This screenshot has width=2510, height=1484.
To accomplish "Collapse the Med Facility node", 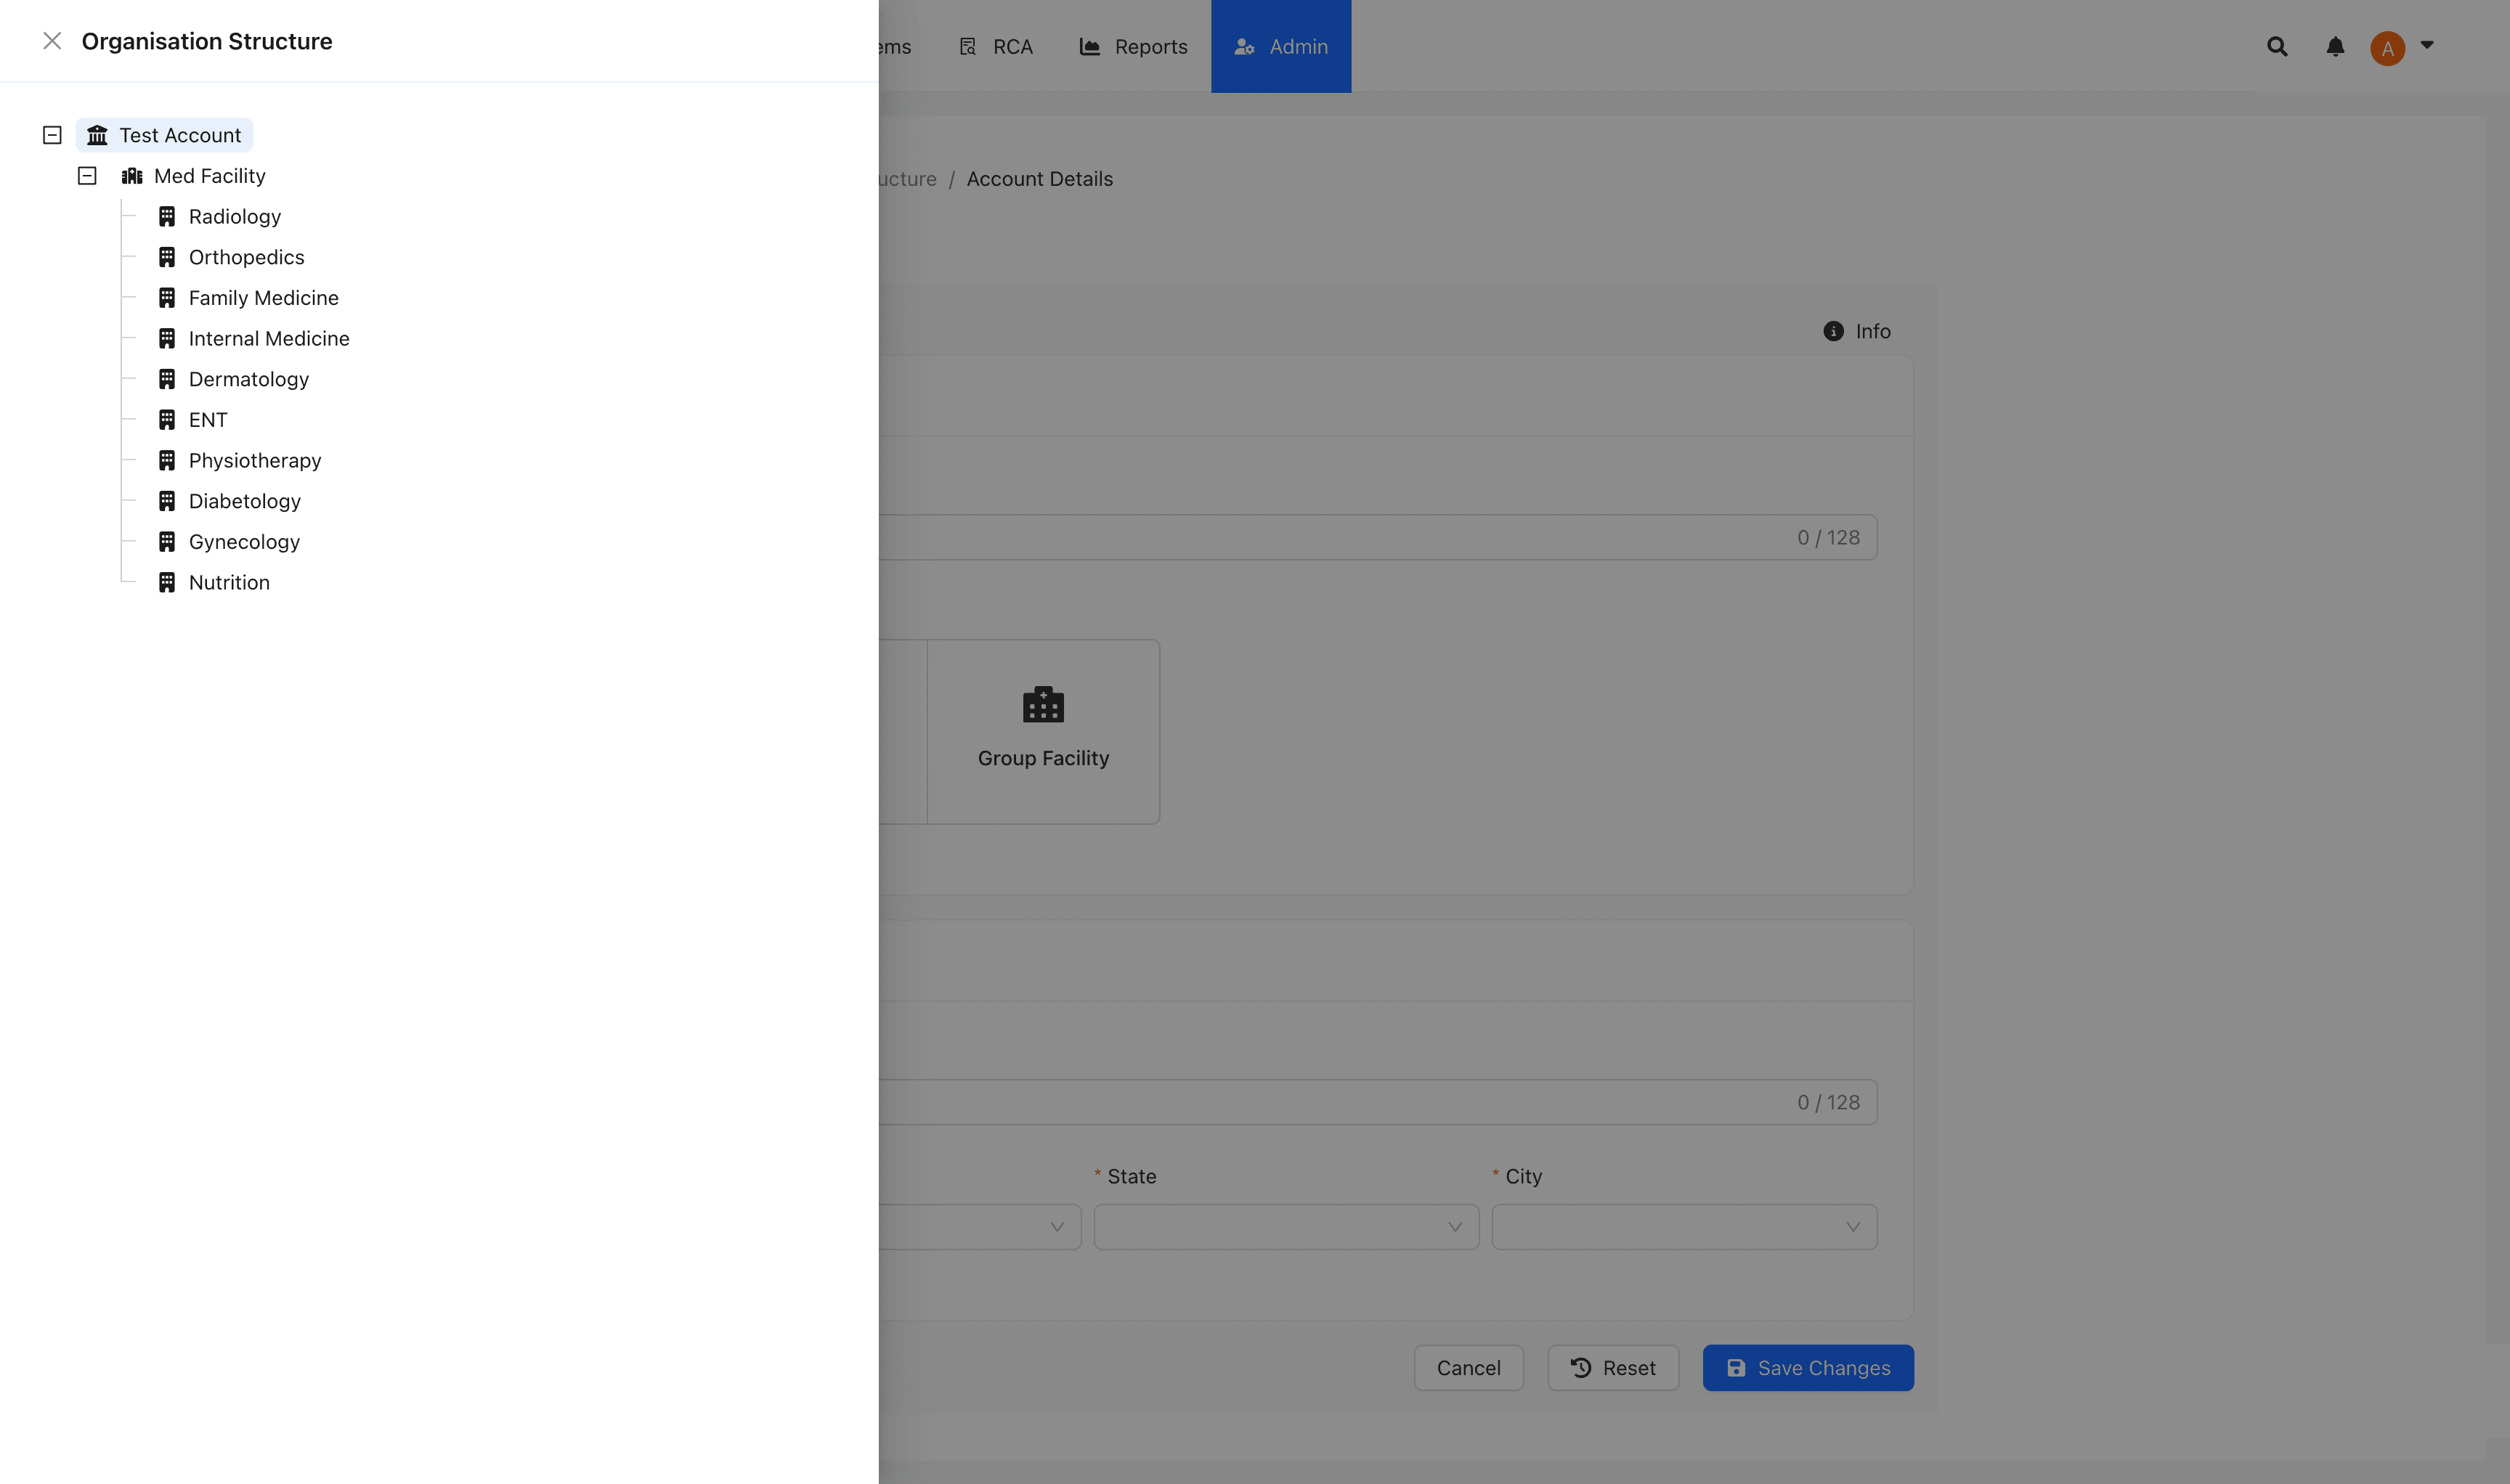I will (x=87, y=176).
